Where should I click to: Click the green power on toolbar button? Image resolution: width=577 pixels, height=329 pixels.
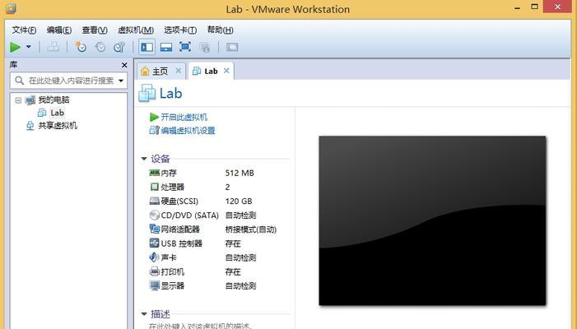[x=15, y=47]
